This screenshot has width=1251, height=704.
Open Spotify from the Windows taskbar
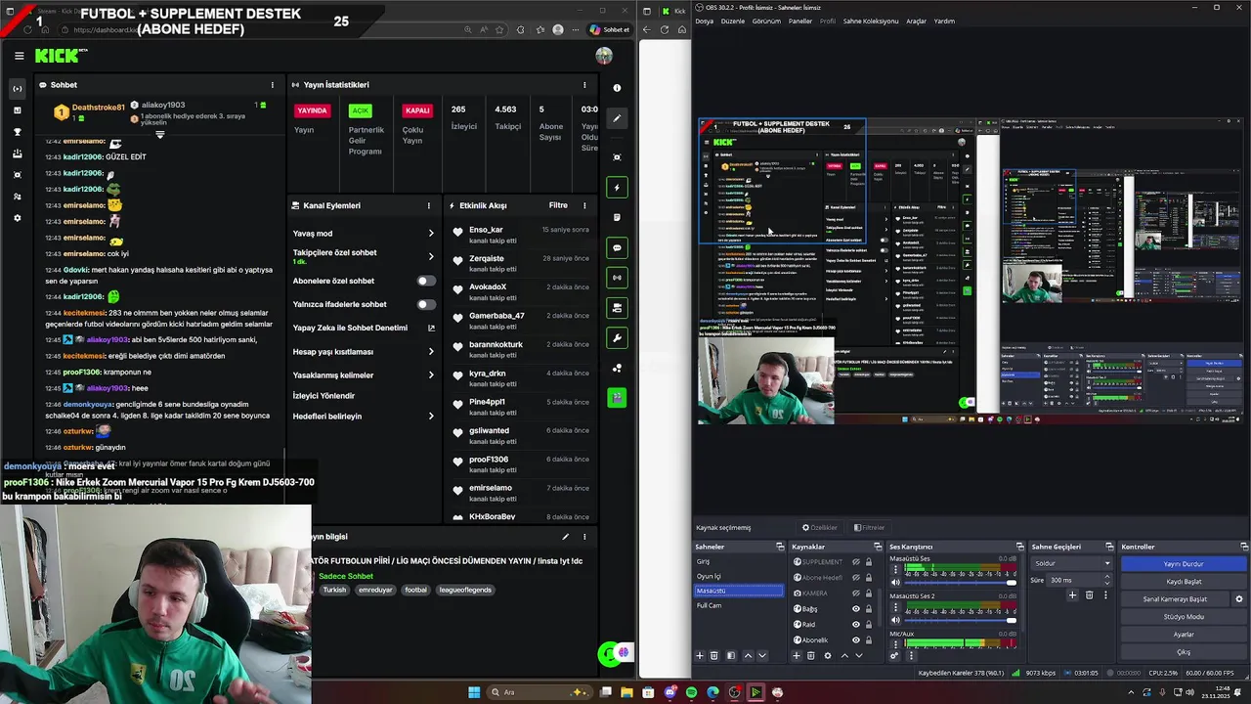(x=691, y=692)
